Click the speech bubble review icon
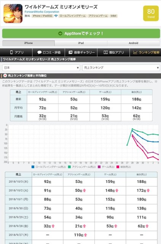The height and width of the screenshot is (244, 161). pos(39,52)
